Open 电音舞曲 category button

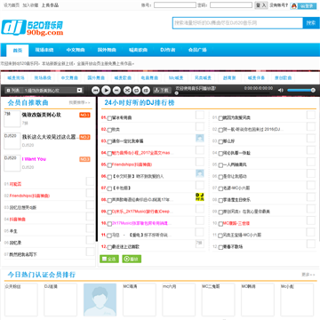click(149, 78)
